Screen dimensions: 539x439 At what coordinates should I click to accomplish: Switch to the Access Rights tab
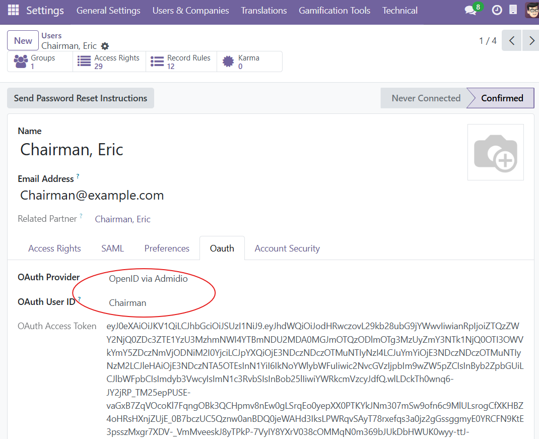(54, 248)
